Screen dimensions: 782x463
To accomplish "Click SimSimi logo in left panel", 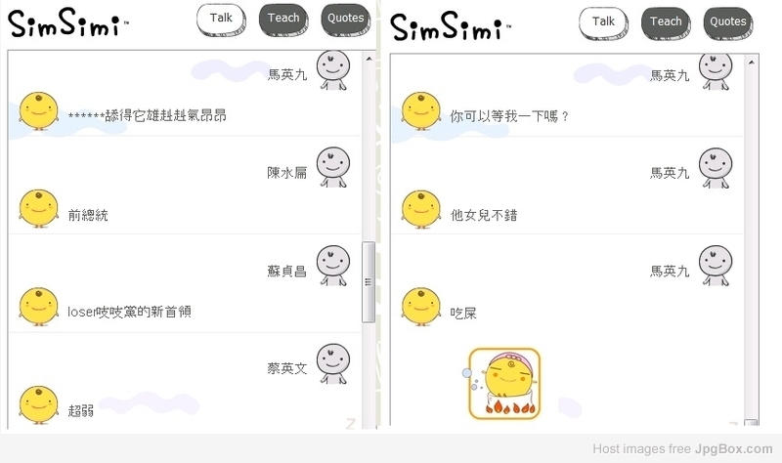I will click(x=67, y=23).
